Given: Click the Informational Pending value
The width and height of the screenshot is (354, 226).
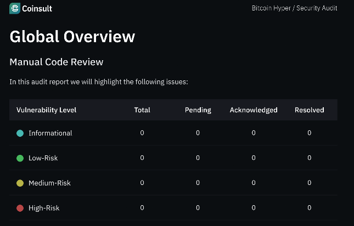Looking at the screenshot, I should click(198, 133).
